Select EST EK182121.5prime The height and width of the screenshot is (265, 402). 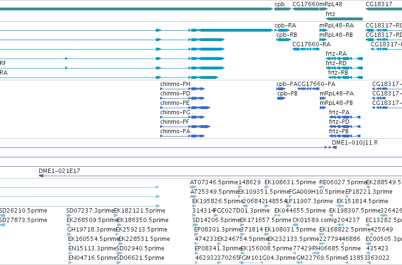pyautogui.click(x=116, y=215)
